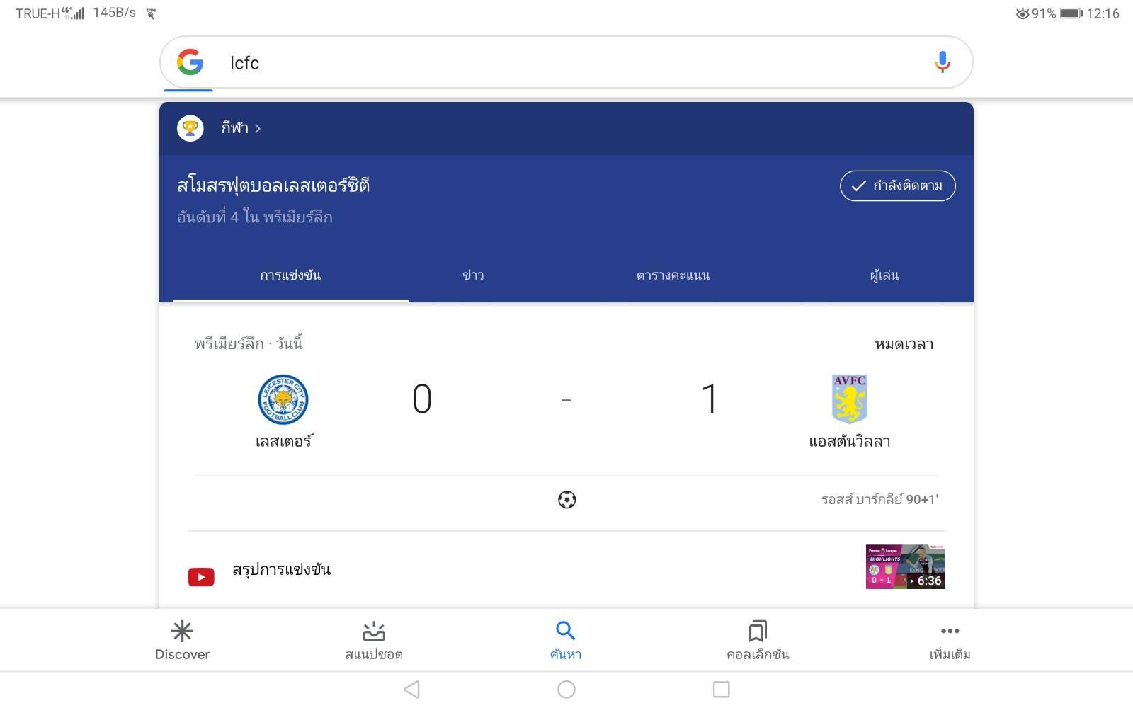Open the สรุปการแข่งขัน match recap link
1133x708 pixels.
click(281, 570)
